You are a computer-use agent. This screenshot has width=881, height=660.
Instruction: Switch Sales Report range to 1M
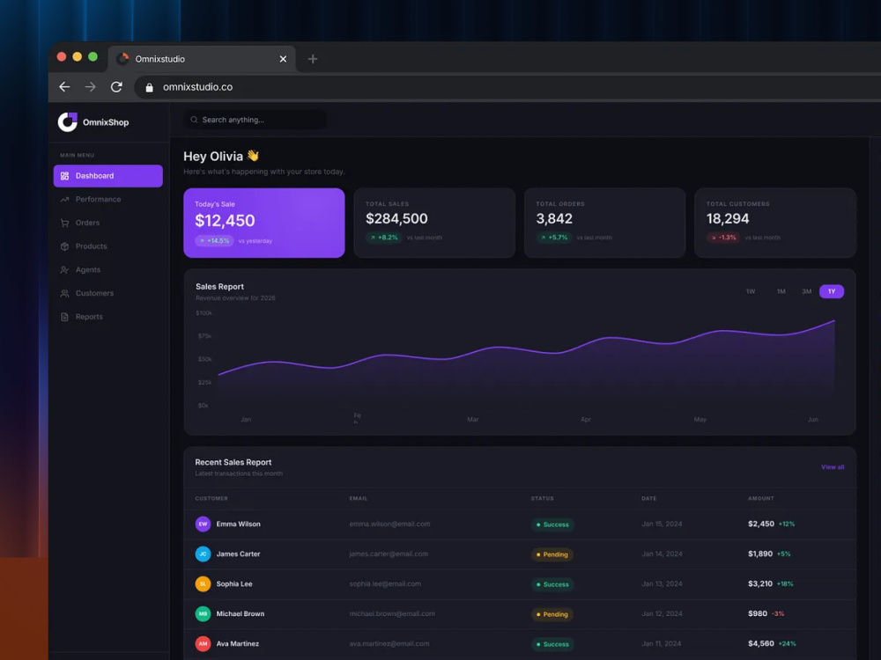click(x=781, y=291)
